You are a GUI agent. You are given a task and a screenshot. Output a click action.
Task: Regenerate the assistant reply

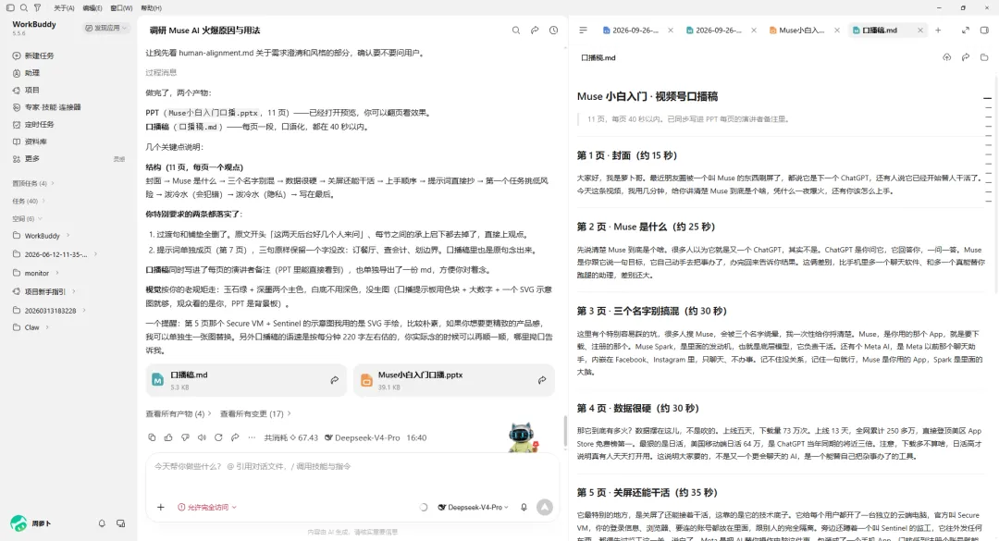[x=218, y=437]
